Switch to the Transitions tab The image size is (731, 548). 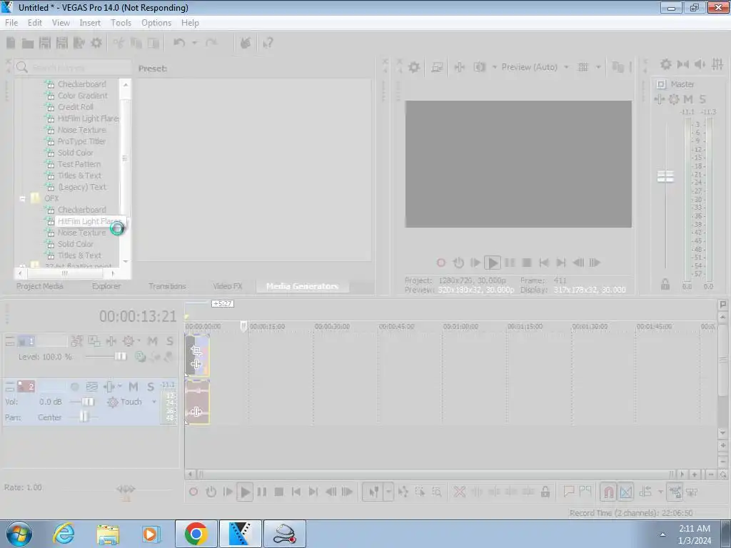167,286
